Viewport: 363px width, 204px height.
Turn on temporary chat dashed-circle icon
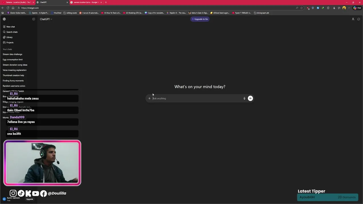click(x=359, y=19)
